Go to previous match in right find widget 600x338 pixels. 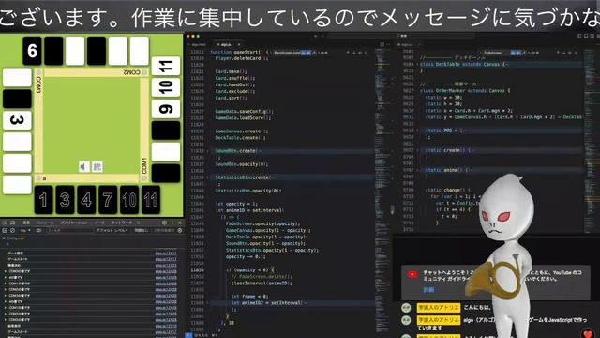click(559, 53)
